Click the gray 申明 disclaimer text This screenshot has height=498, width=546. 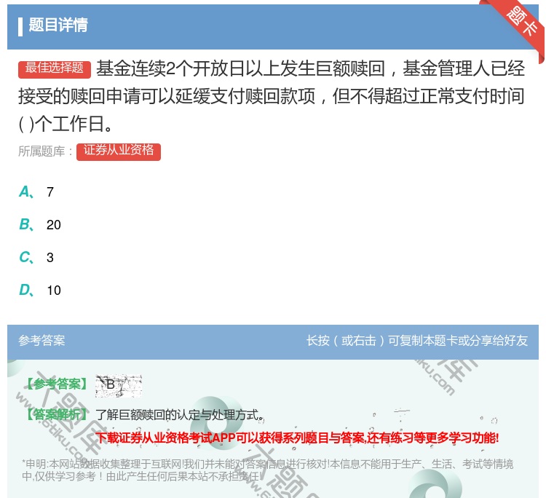[x=267, y=470]
